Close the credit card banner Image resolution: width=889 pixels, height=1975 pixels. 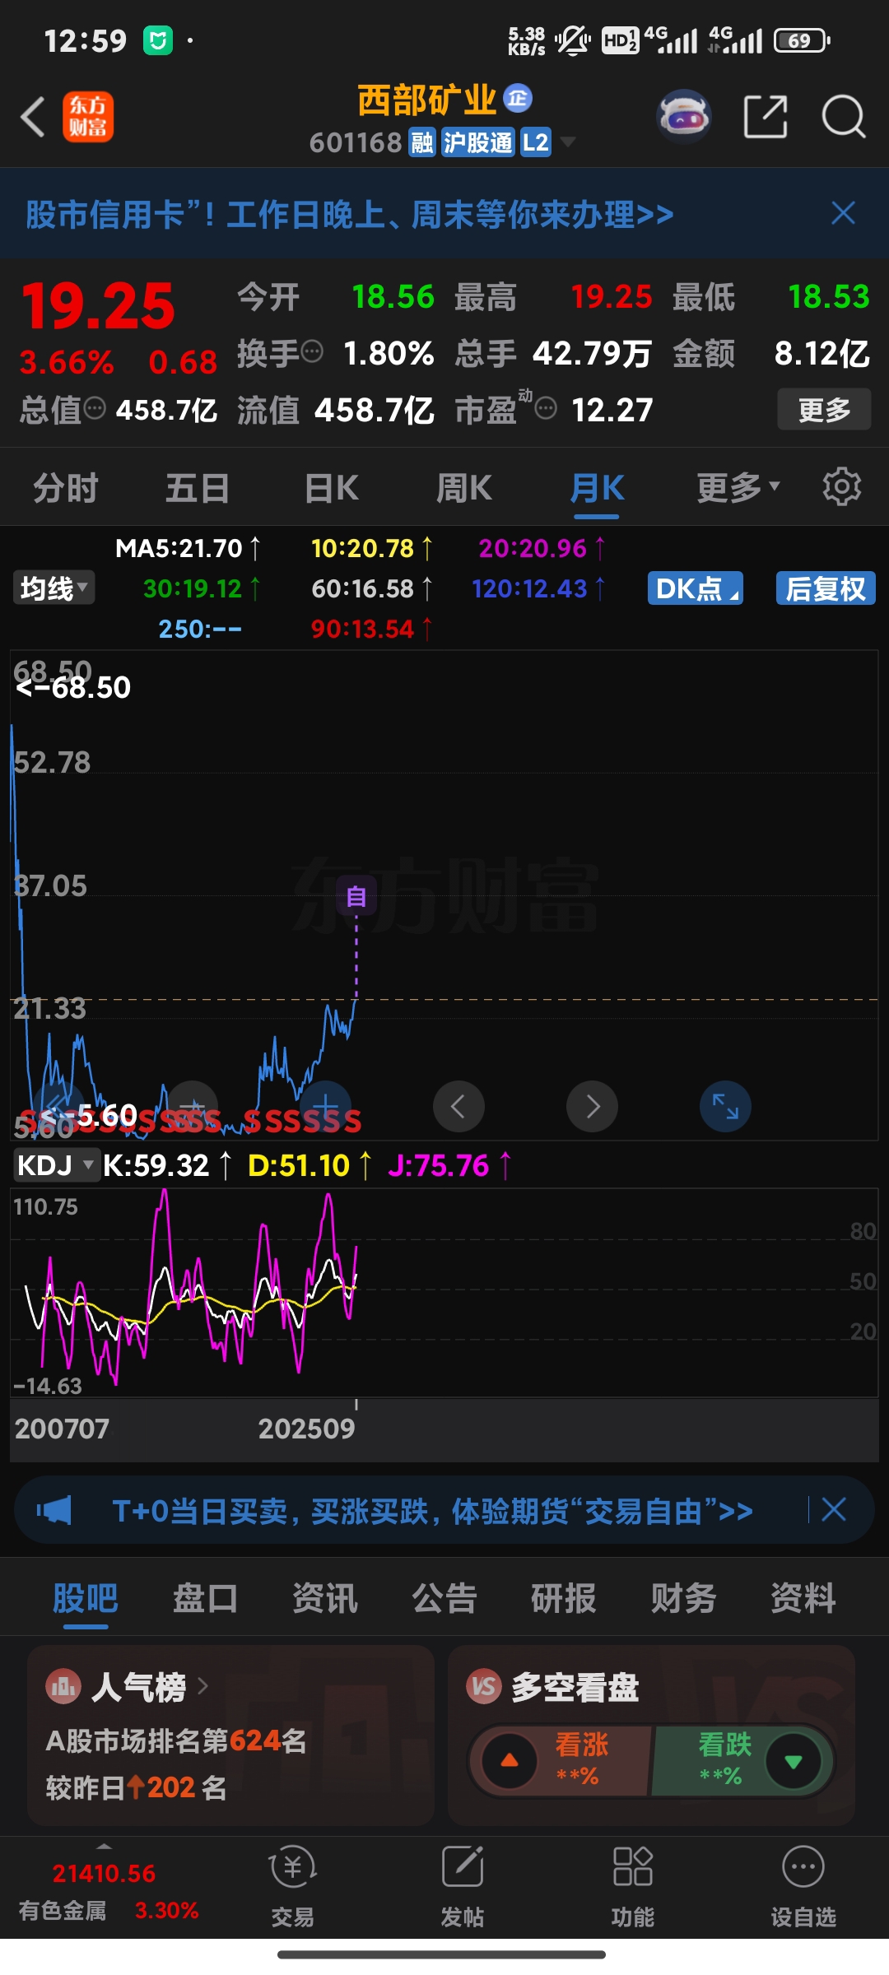[x=843, y=213]
